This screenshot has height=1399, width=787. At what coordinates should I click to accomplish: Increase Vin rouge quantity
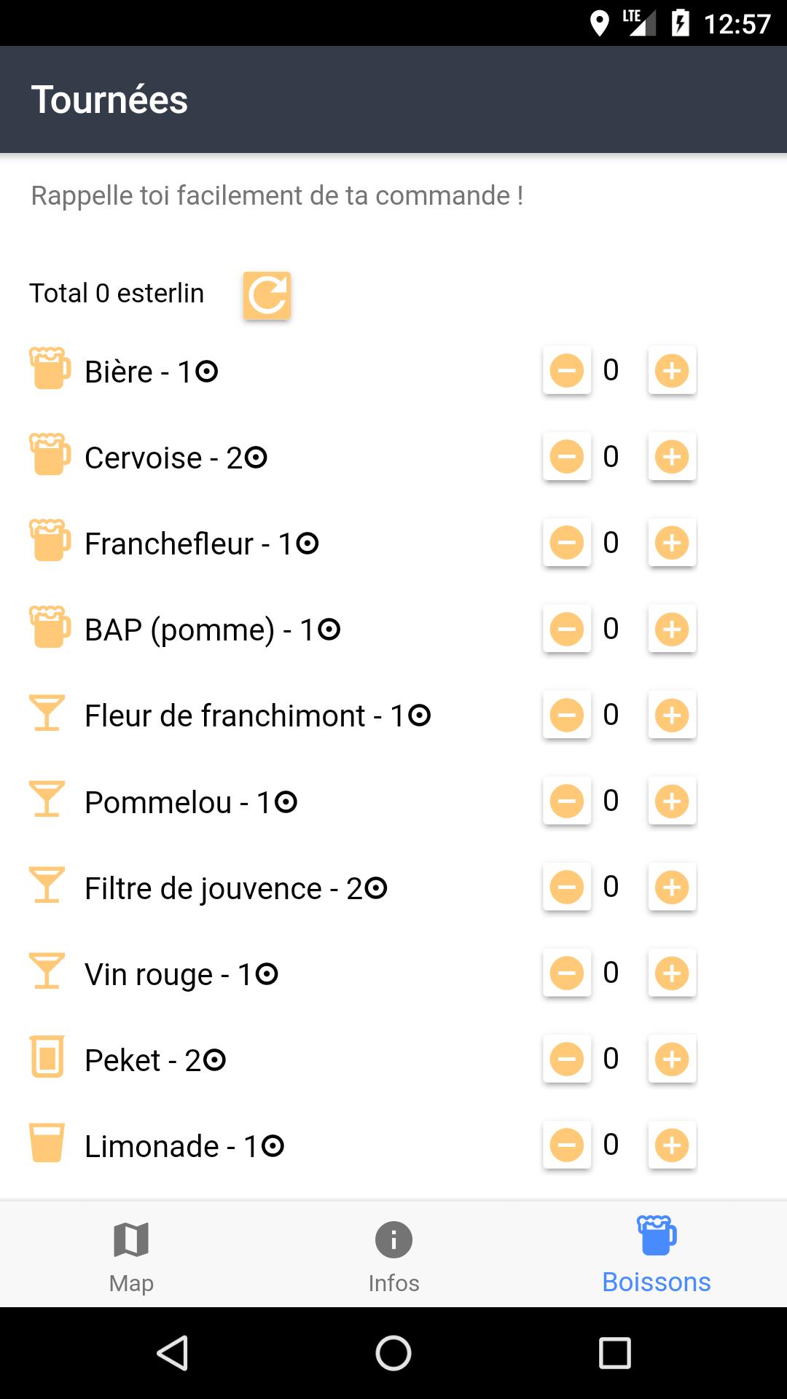[672, 973]
